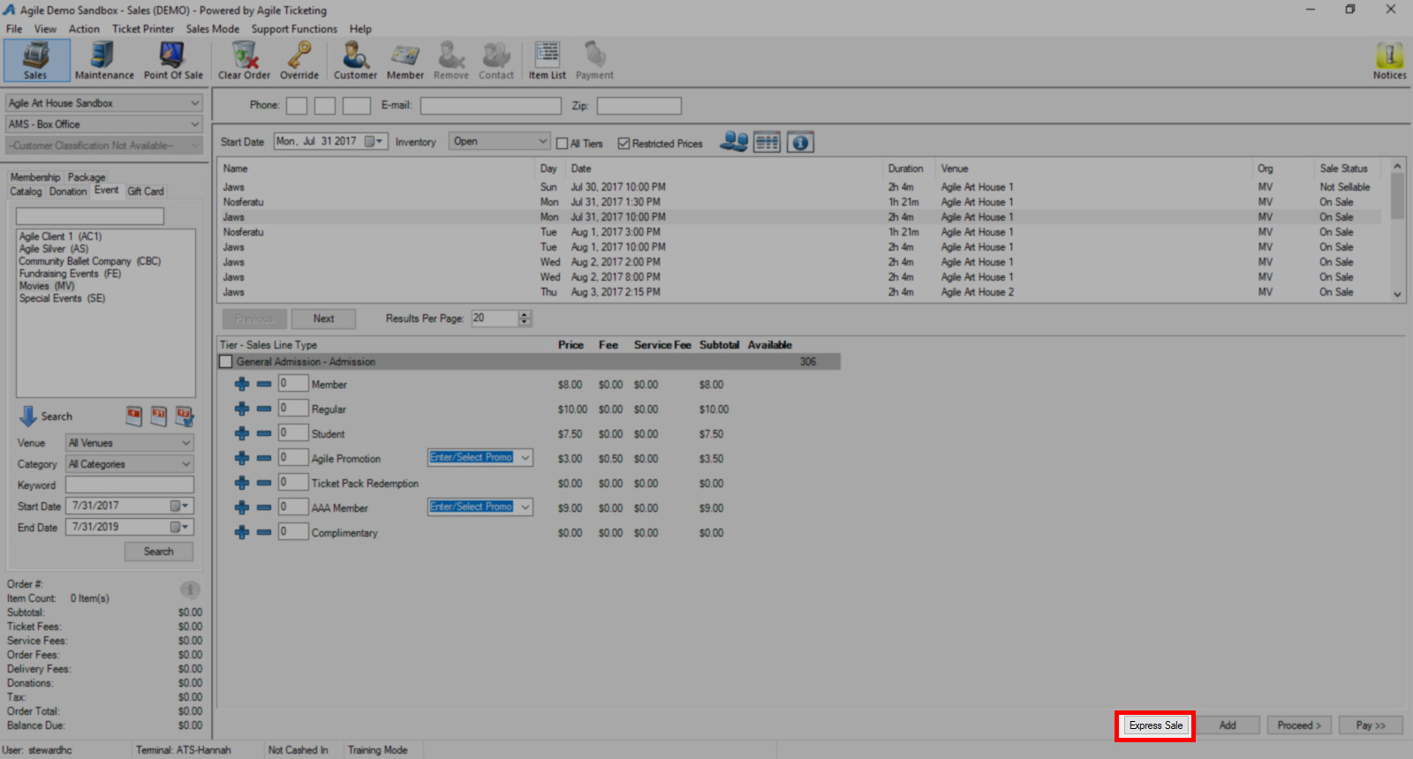Uncheck the Restricted Prices checkbox

[x=623, y=143]
